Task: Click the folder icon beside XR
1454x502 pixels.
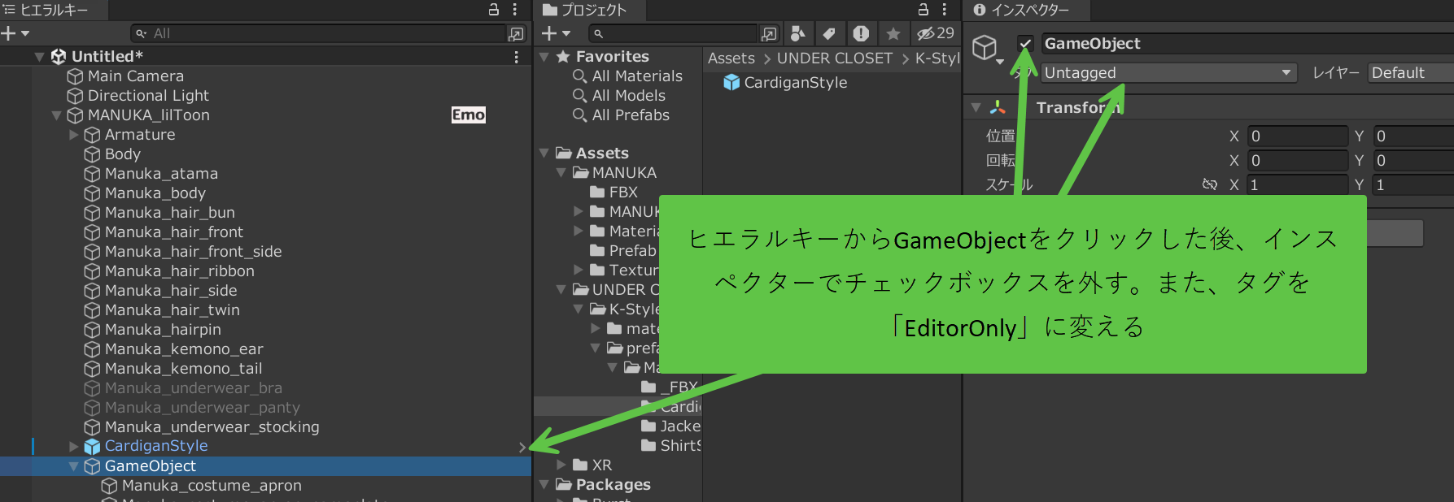Action: [x=581, y=465]
